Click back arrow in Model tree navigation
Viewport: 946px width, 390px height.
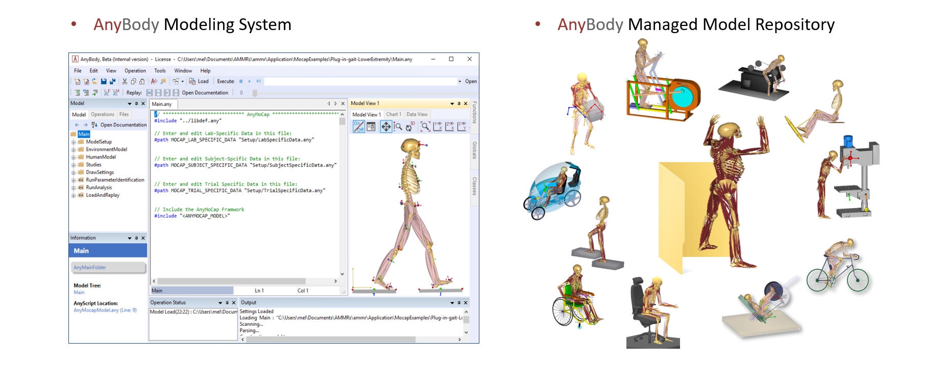tap(77, 125)
